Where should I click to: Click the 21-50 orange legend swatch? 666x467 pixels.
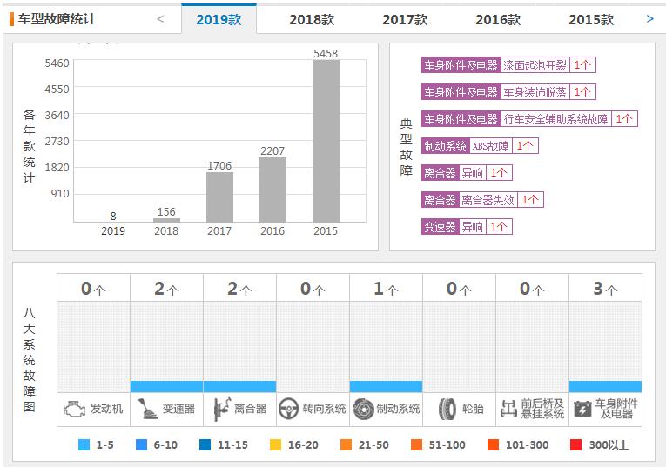(346, 445)
